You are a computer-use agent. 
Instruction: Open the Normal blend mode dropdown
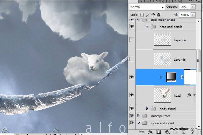147,7
